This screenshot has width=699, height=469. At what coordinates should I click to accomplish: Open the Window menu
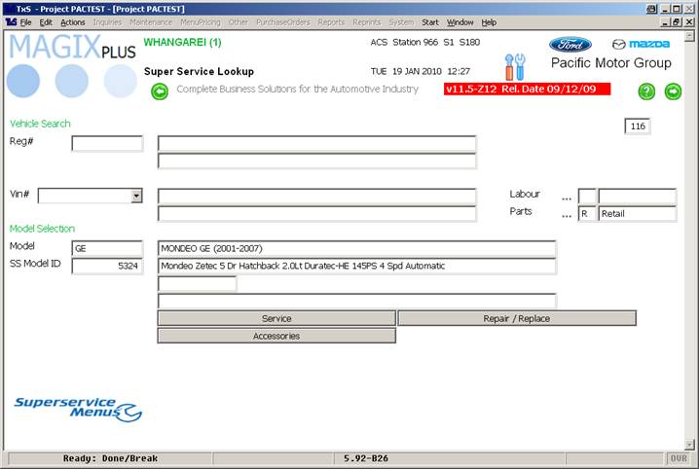(x=460, y=21)
